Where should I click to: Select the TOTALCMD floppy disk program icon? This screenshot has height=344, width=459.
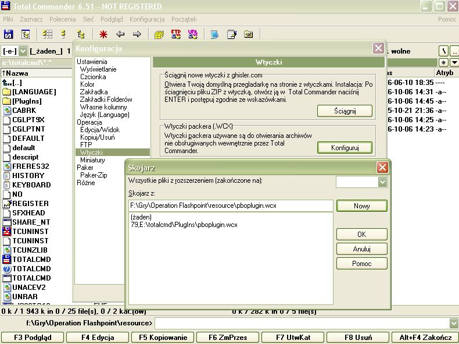click(7, 259)
